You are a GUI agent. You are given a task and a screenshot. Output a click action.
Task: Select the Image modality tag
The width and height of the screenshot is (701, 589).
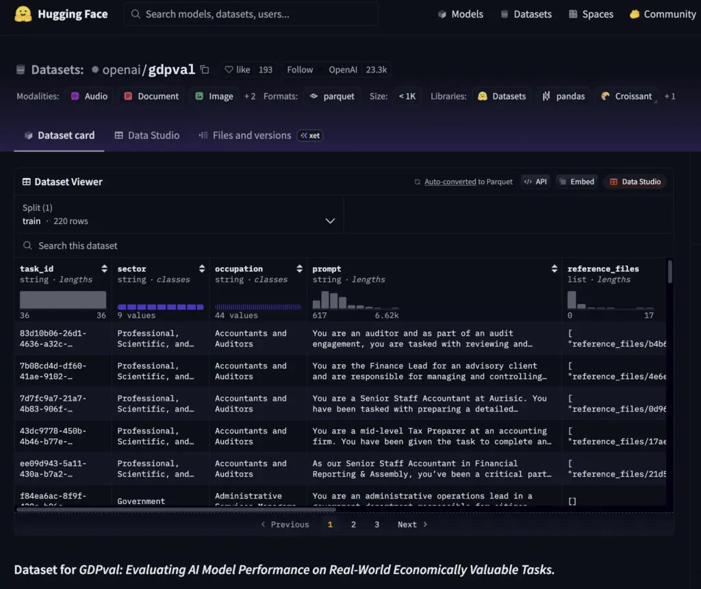click(x=214, y=97)
